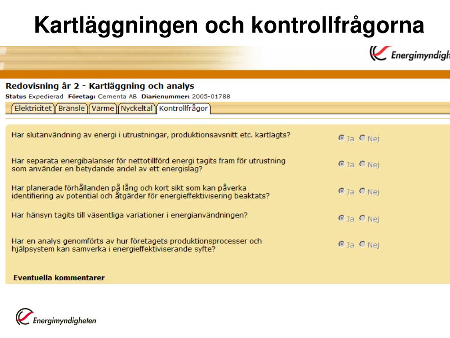Screen dimensions: 450x338
Task: Pick Nej for planerade förhållanden question
Action: click(363, 191)
